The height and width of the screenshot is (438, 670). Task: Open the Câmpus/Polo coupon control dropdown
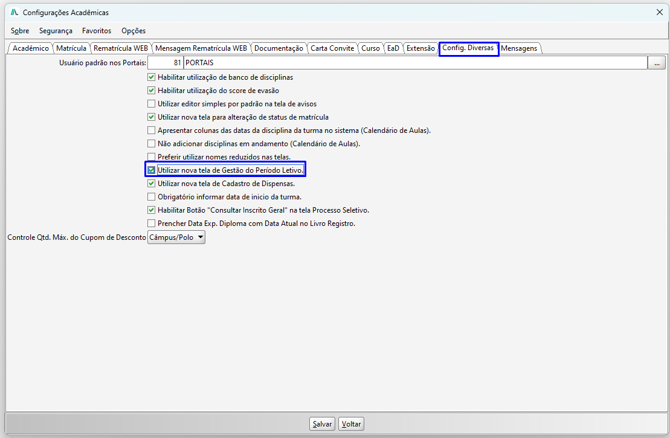click(x=176, y=237)
